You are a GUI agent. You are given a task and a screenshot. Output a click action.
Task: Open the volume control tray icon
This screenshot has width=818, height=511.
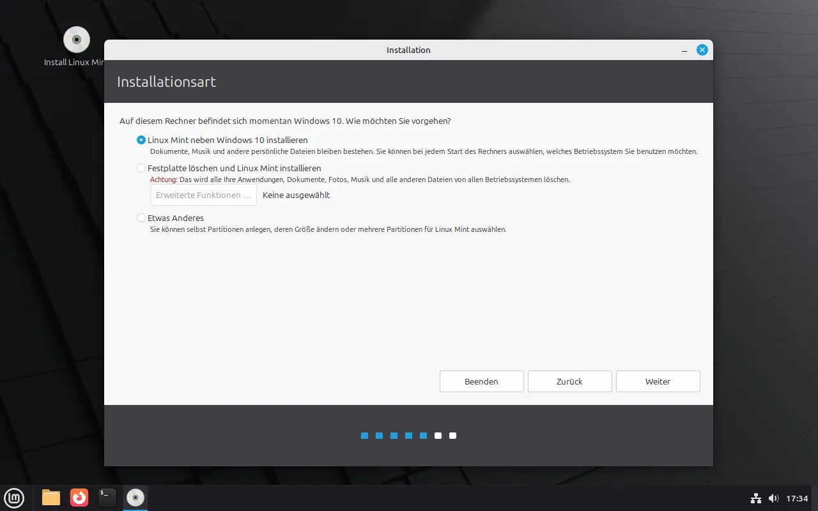[773, 498]
